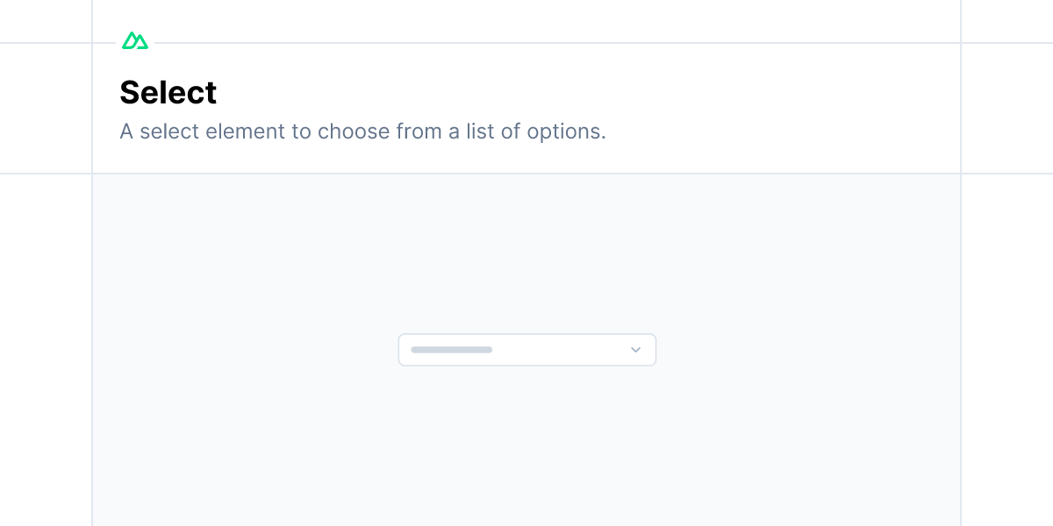The image size is (1053, 526).
Task: Click the green Nuxt logo icon
Action: (x=135, y=41)
